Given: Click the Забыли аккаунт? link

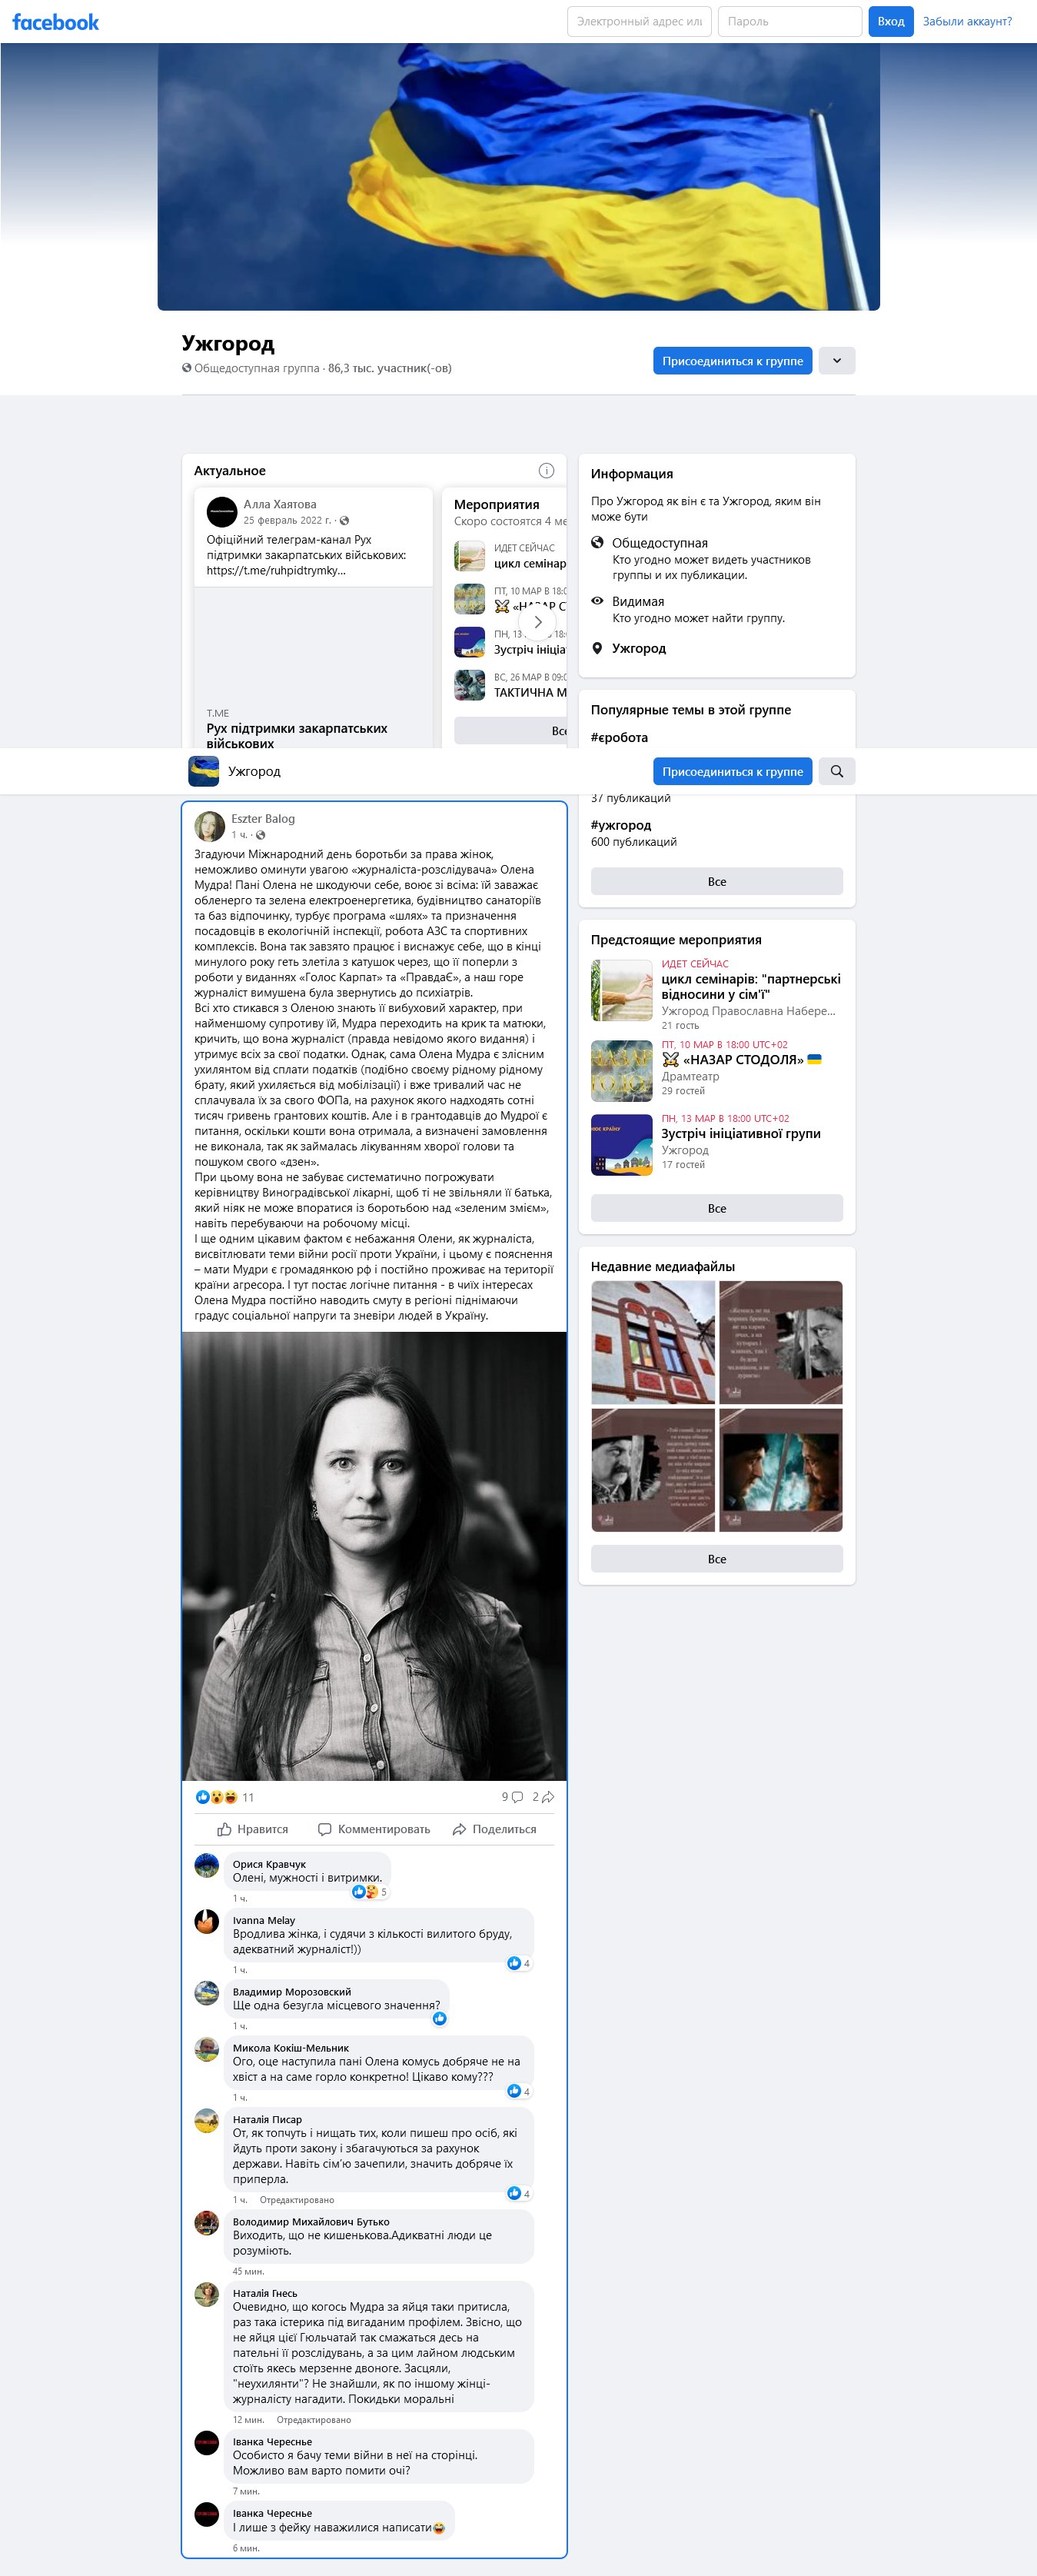Looking at the screenshot, I should pyautogui.click(x=967, y=21).
